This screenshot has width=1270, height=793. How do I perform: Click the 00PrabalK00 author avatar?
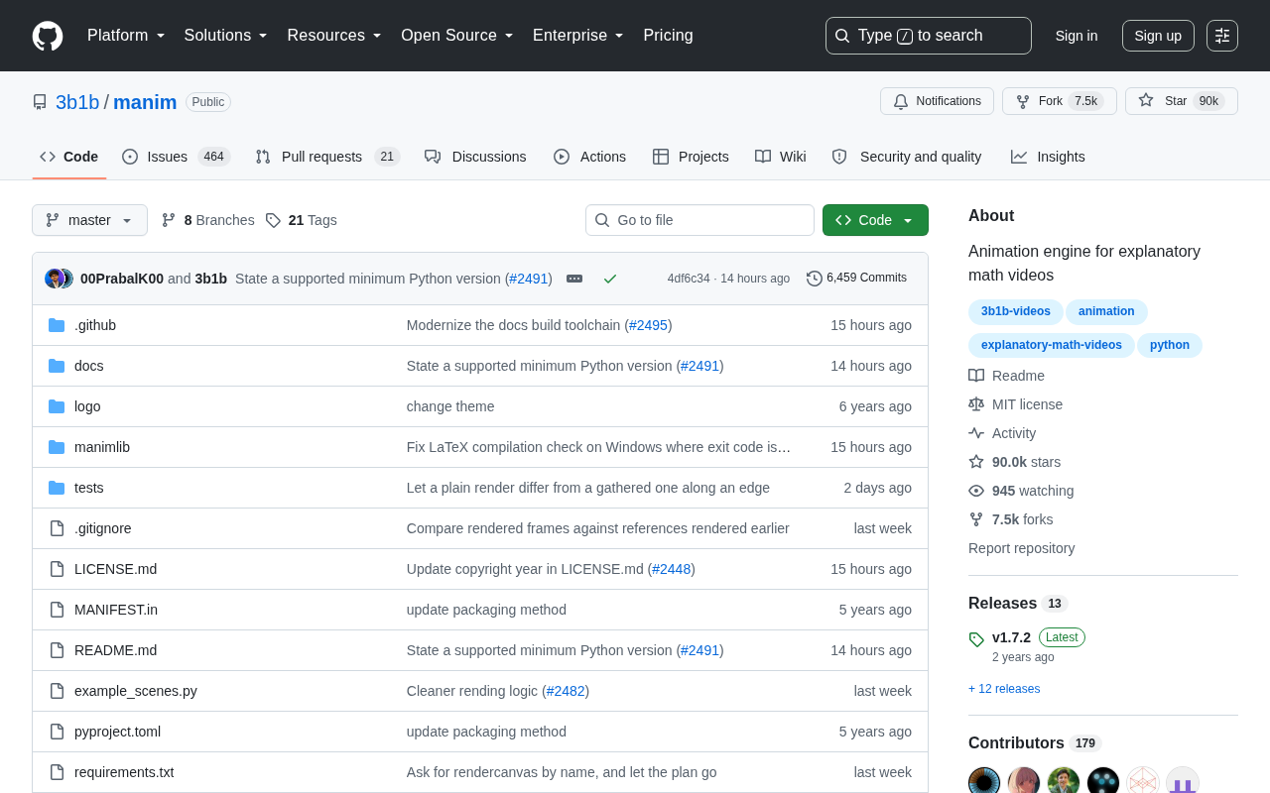(x=55, y=279)
